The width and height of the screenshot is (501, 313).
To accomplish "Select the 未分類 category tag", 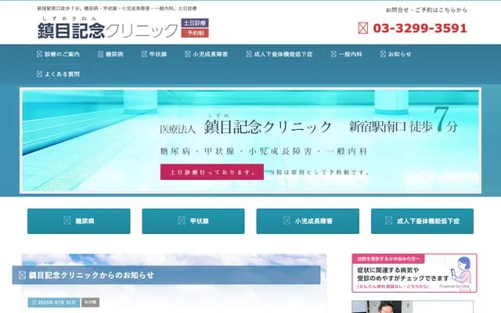I will point(90,302).
